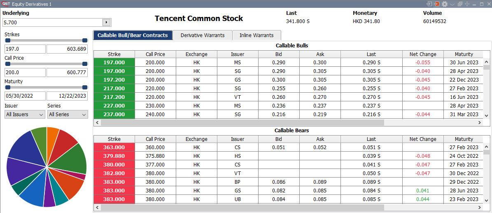Click the stacked windows icon in the title bar

click(x=460, y=4)
